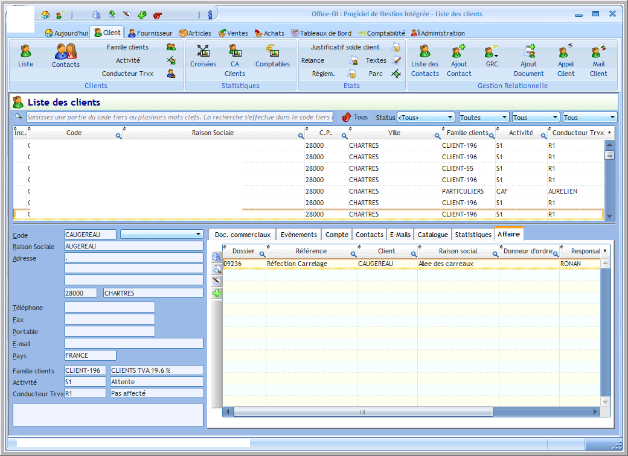Open the Status <Tous> dropdown
This screenshot has height=456, width=628.
pyautogui.click(x=426, y=117)
